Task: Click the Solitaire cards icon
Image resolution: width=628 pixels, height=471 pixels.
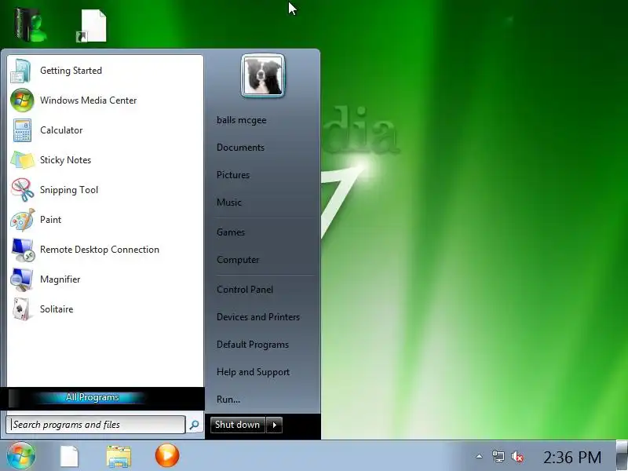Action: pyautogui.click(x=22, y=309)
